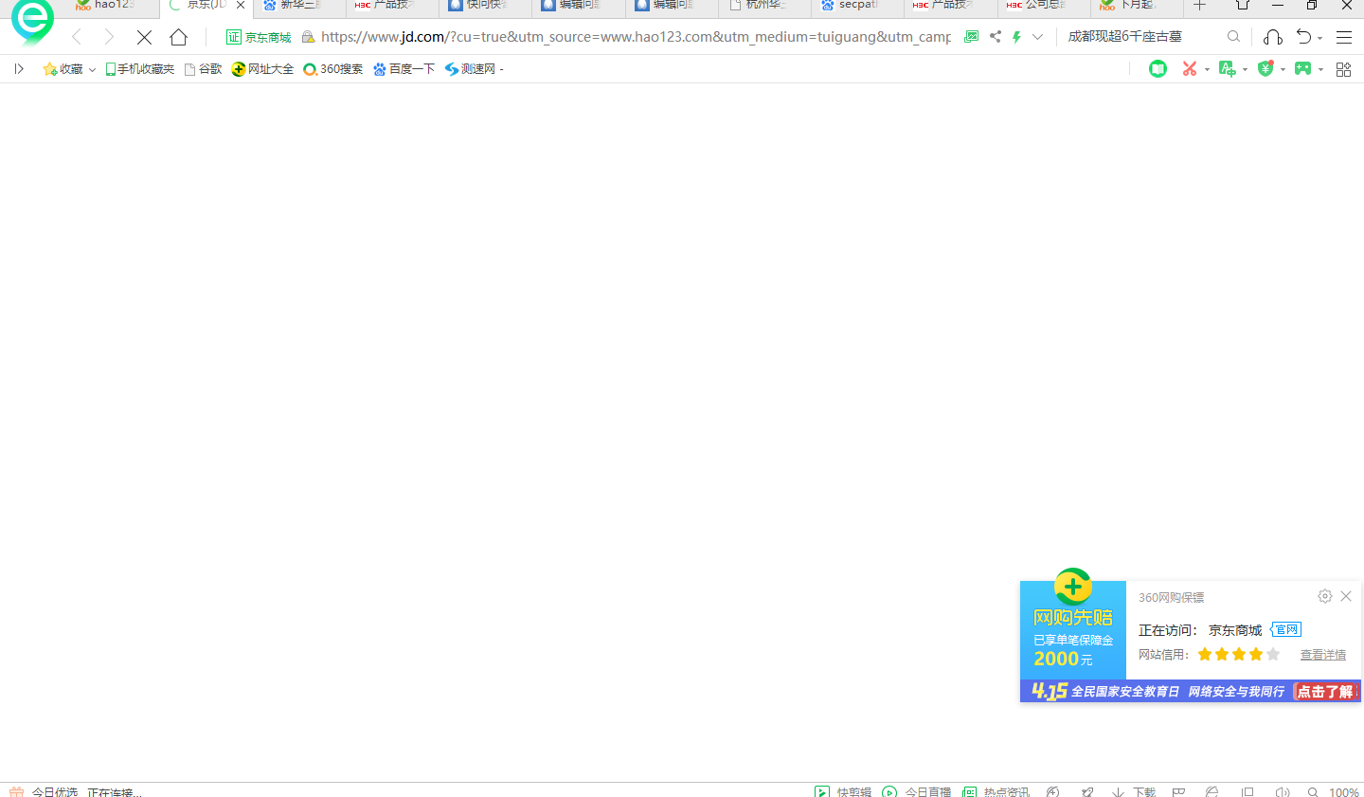Open the 360搜索 bookmark
The image size is (1364, 797).
coord(332,69)
